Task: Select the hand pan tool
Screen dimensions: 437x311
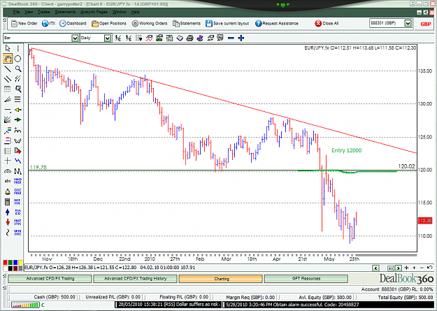Action: (x=8, y=59)
